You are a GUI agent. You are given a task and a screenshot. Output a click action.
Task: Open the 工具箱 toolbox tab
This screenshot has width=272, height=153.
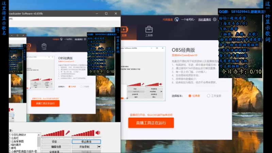tap(149, 31)
